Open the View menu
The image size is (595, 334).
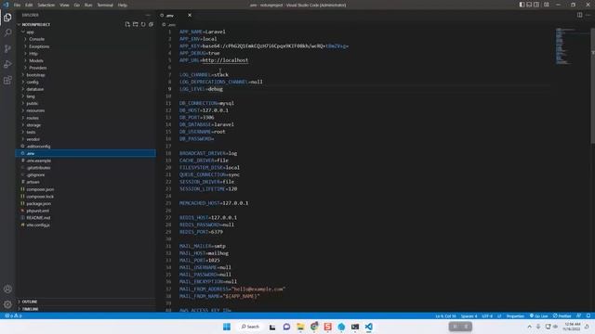tap(64, 5)
